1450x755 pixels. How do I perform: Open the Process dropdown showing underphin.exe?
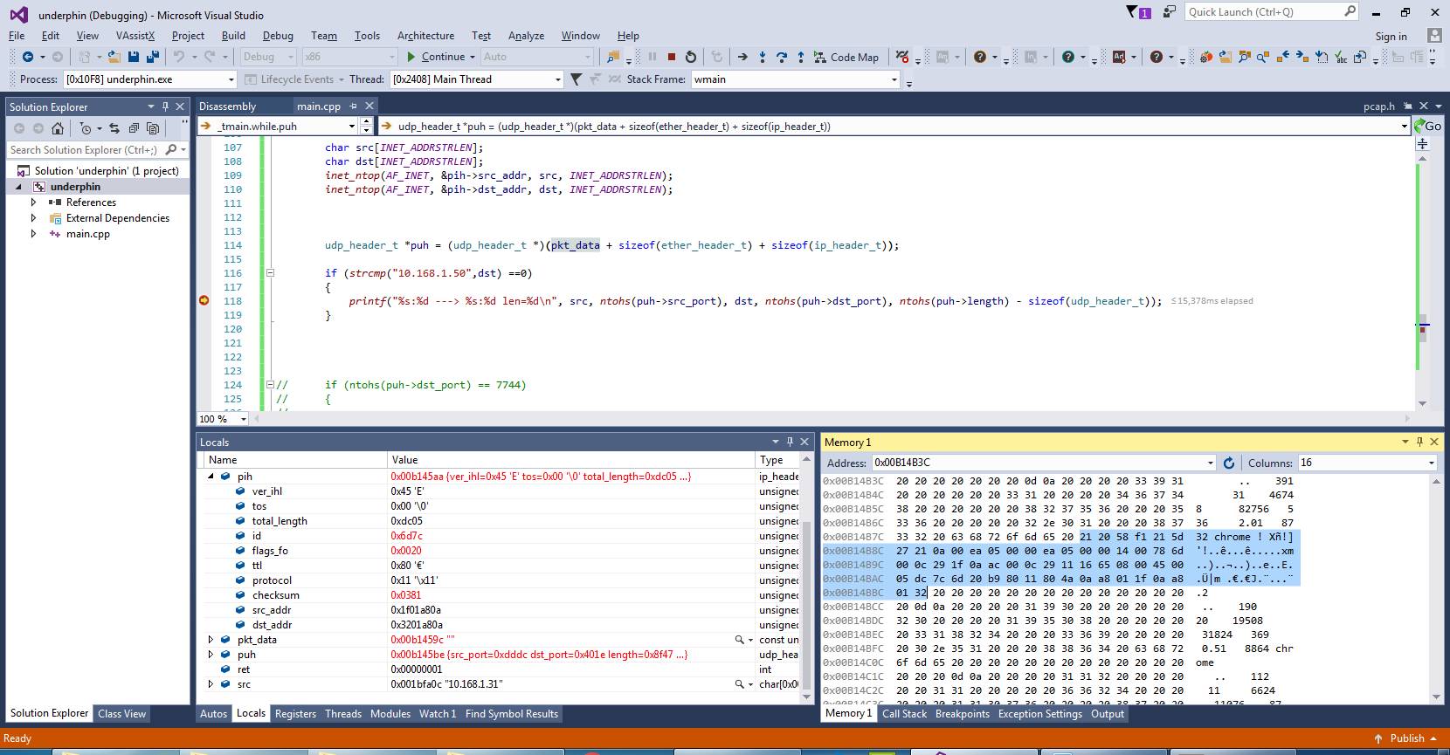[231, 79]
